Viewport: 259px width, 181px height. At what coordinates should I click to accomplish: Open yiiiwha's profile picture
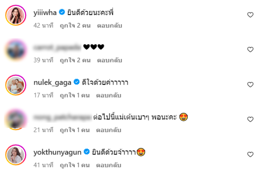click(16, 15)
